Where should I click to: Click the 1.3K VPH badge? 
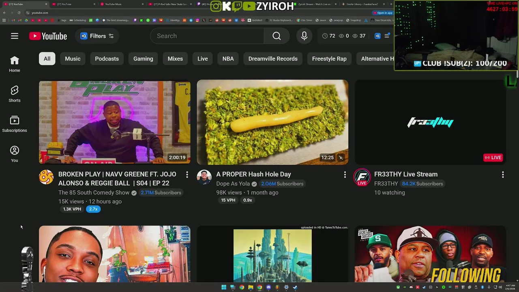72,209
